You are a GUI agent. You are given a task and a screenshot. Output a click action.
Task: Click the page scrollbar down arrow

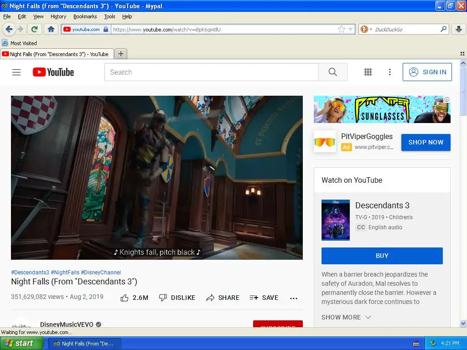tap(463, 324)
